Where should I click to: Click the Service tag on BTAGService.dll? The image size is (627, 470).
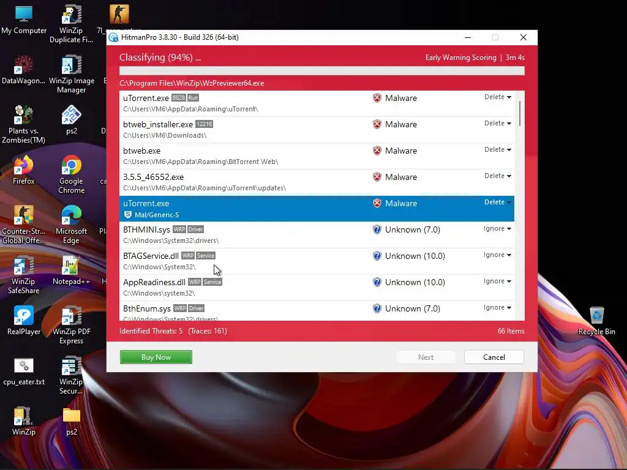pyautogui.click(x=206, y=256)
